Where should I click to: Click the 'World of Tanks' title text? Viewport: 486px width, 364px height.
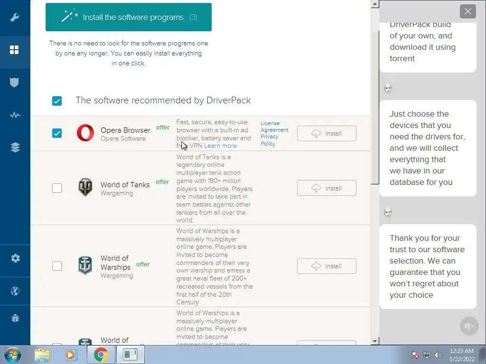(x=125, y=184)
